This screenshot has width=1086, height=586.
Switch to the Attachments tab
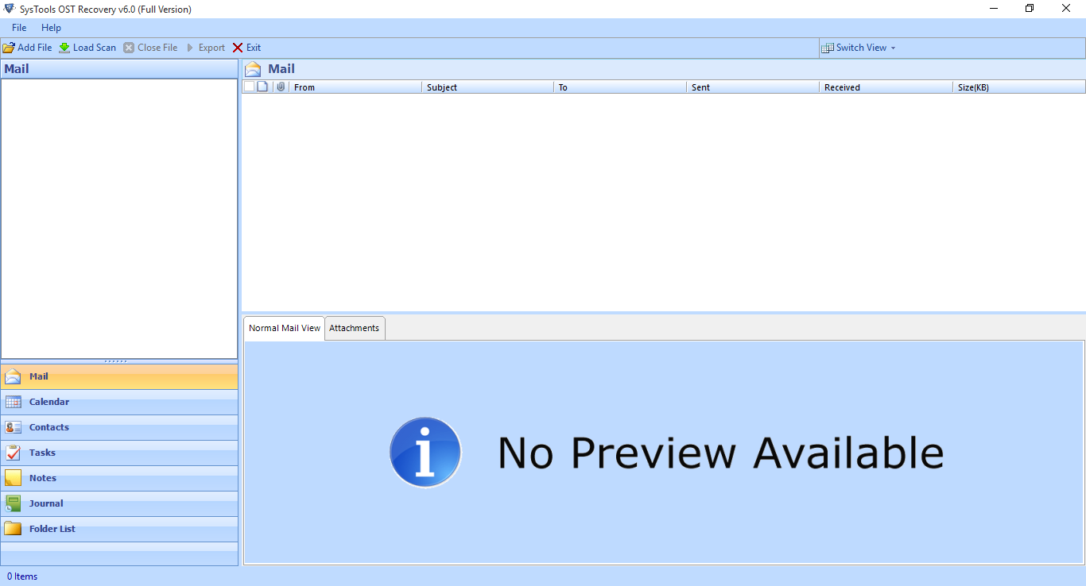355,328
